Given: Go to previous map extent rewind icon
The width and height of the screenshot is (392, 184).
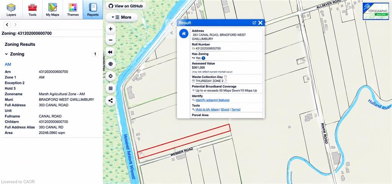Looking at the screenshot, I should [111, 52].
